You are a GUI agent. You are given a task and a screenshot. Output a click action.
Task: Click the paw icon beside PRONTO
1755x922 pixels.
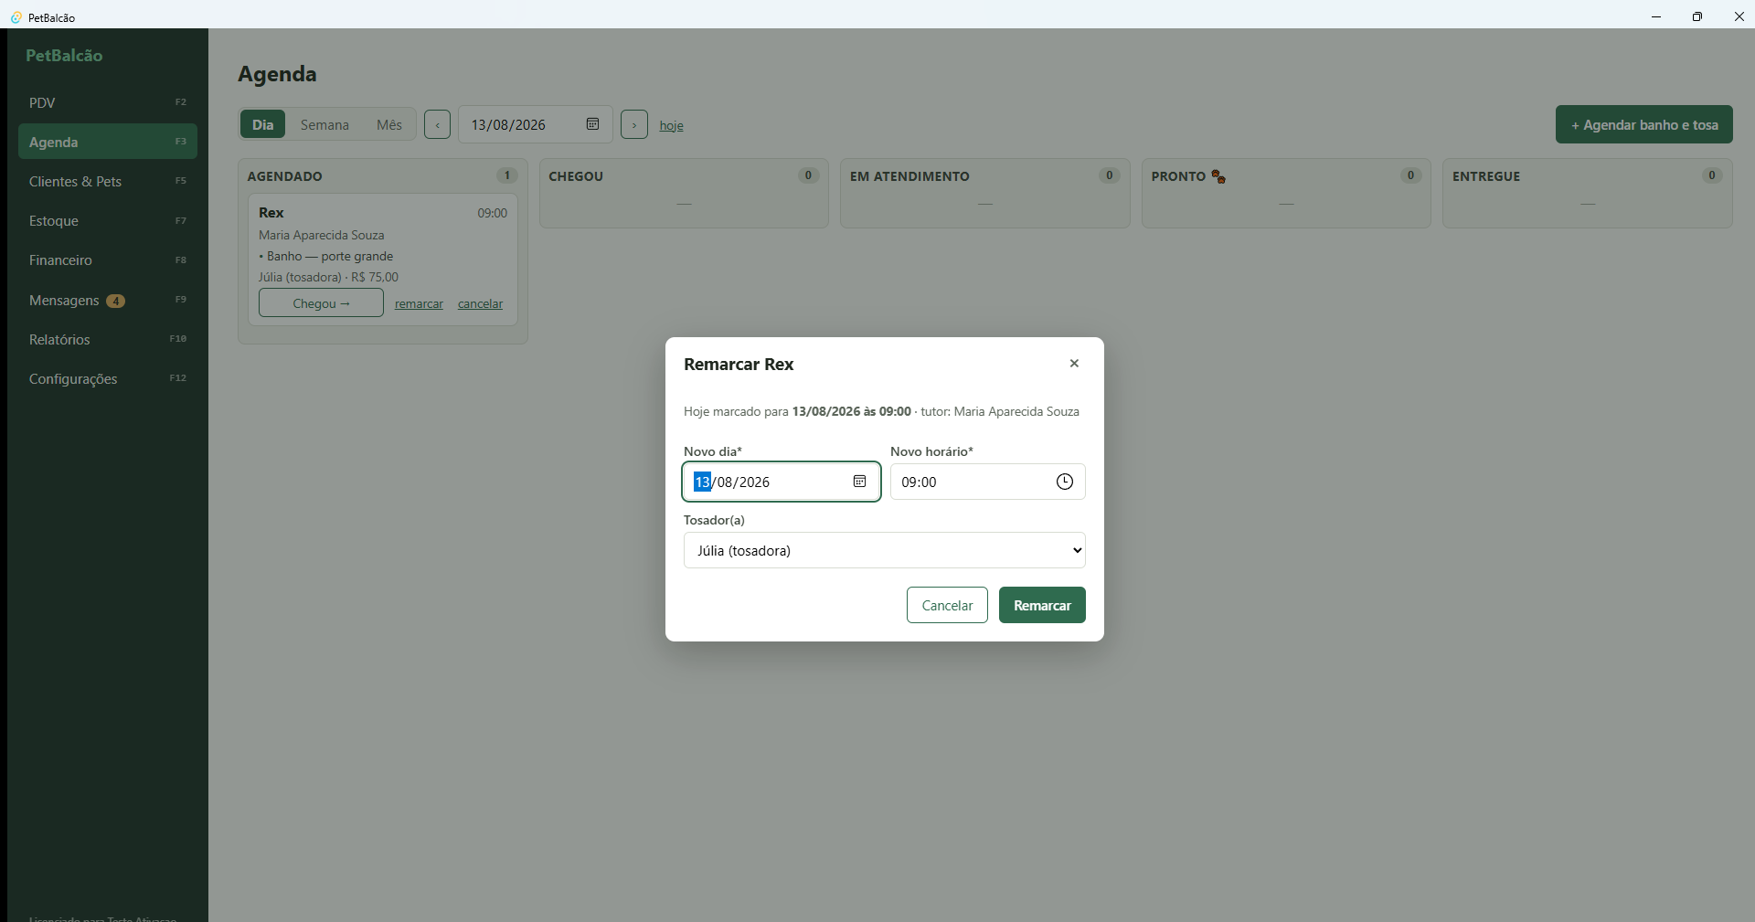click(1218, 176)
